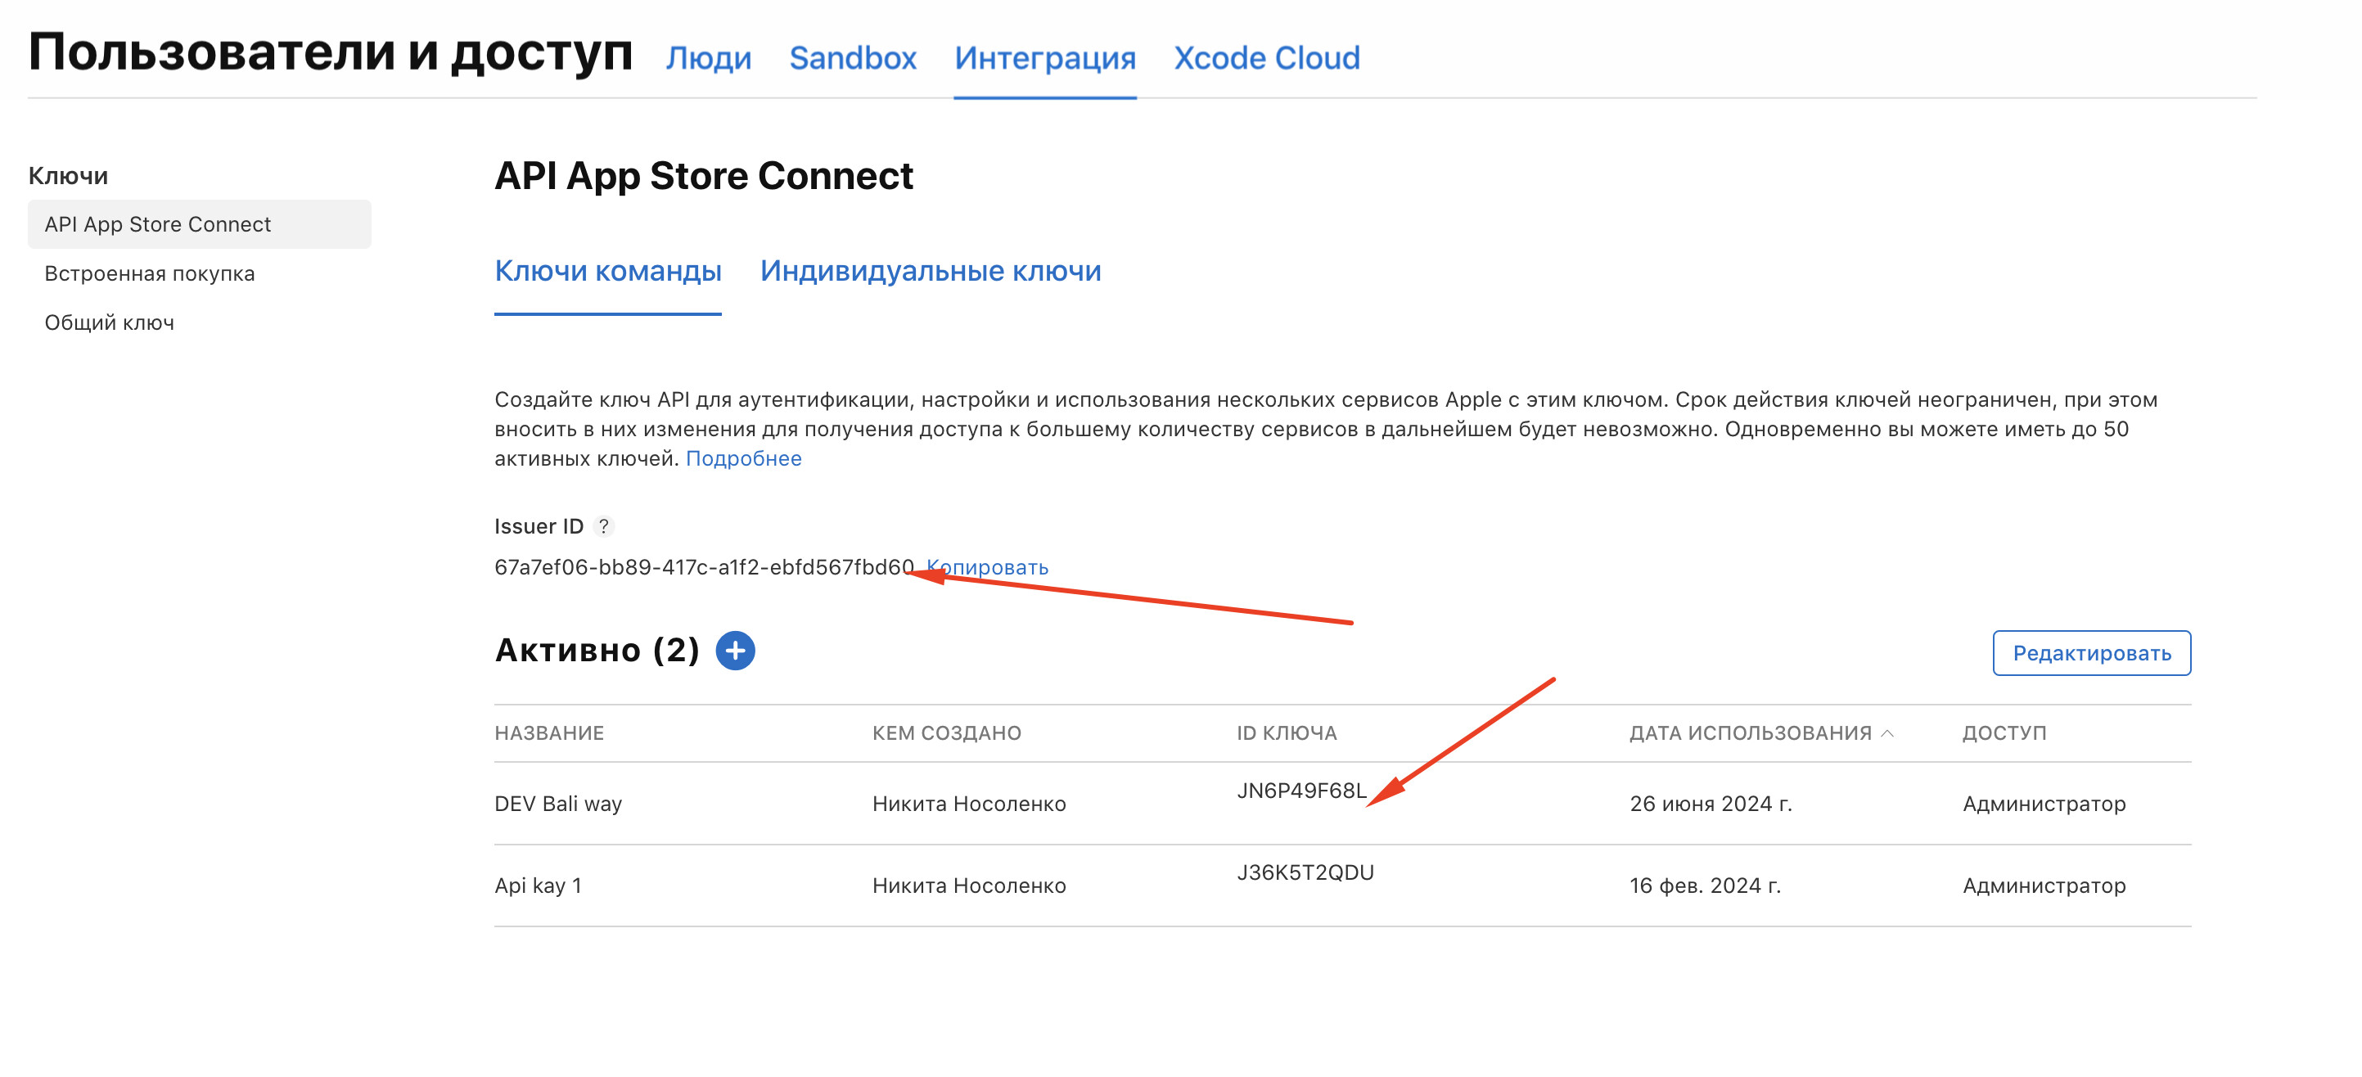Click the key name DEV Bali way
The width and height of the screenshot is (2362, 1077).
pos(557,804)
